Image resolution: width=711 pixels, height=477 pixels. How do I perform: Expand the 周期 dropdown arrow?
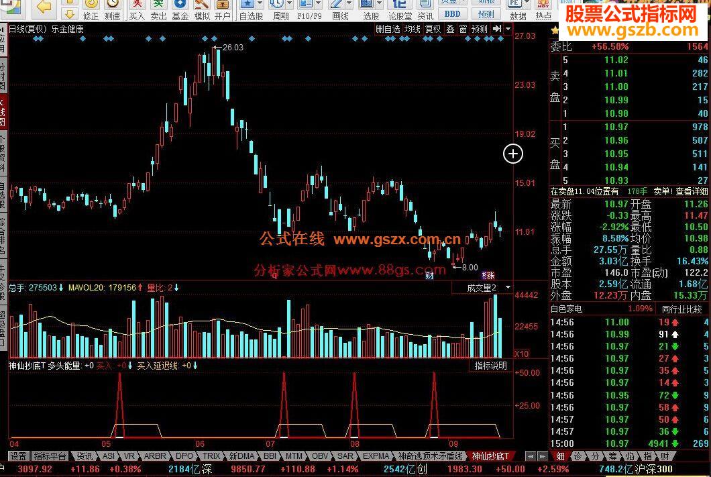tap(289, 4)
